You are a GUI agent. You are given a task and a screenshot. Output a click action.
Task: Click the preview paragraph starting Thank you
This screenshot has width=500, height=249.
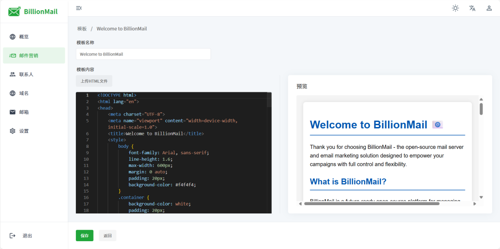387,156
